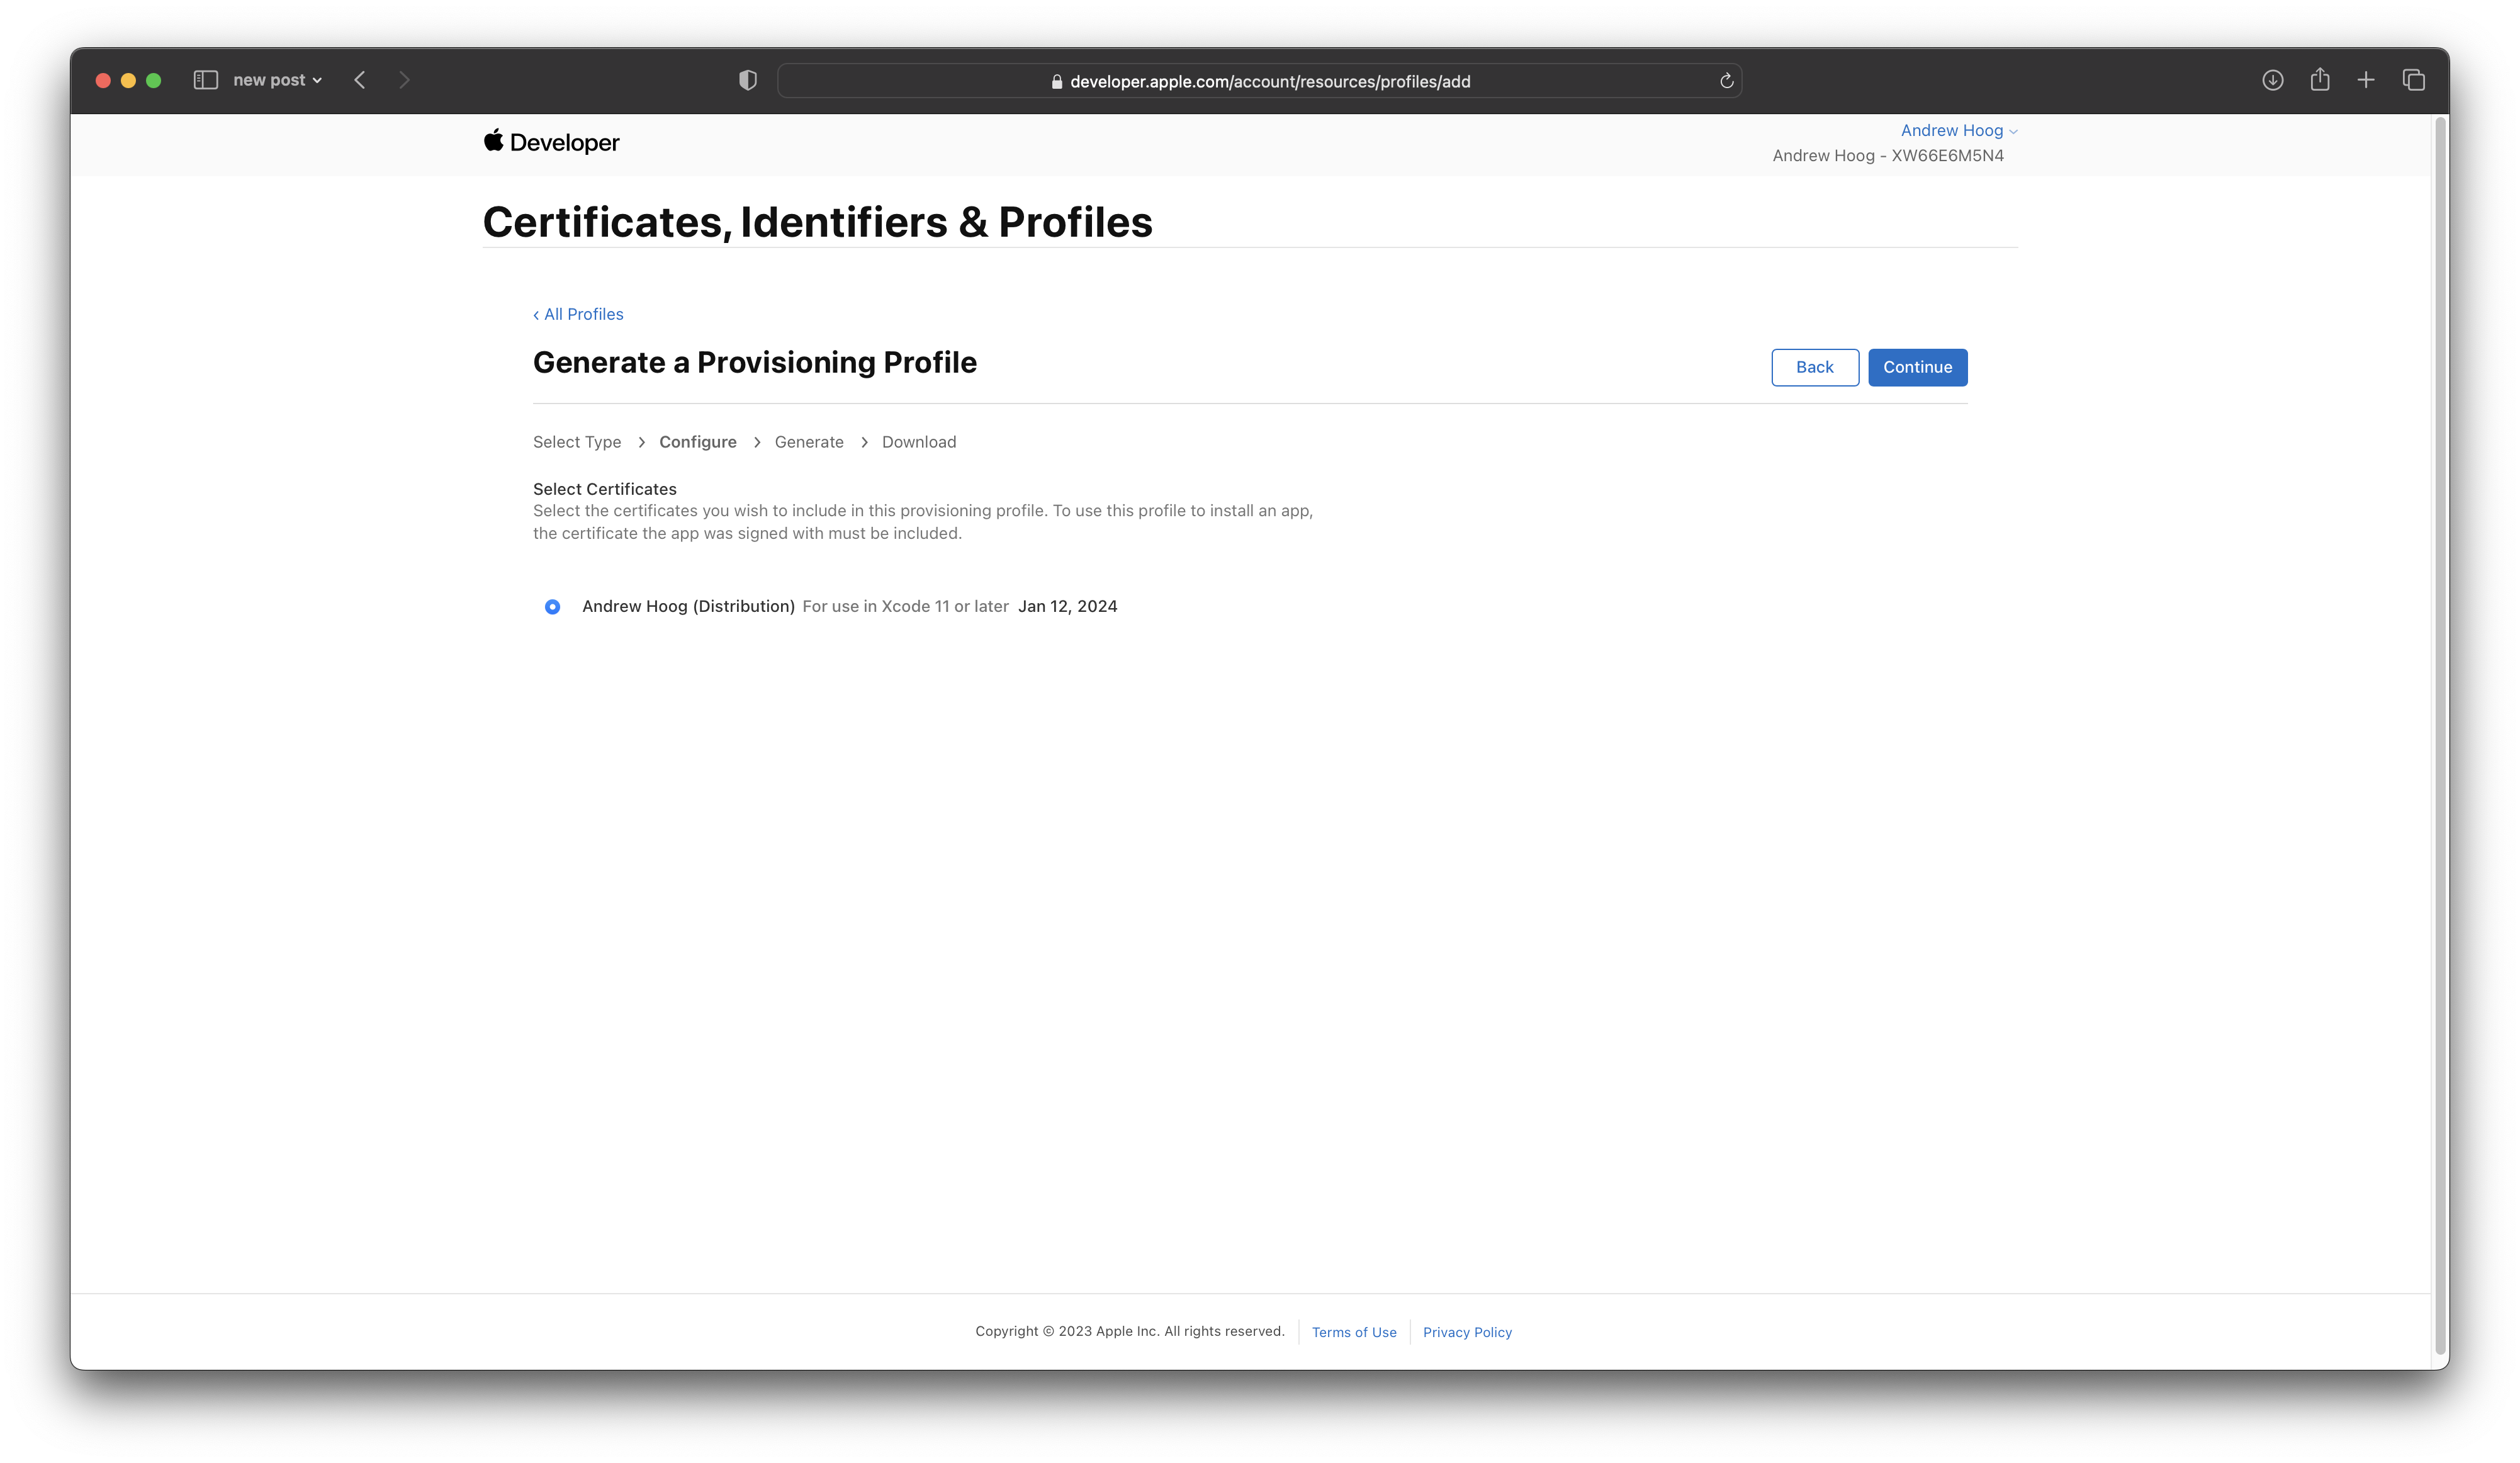Image resolution: width=2520 pixels, height=1463 pixels.
Task: Click the browser back arrow
Action: pos(360,80)
